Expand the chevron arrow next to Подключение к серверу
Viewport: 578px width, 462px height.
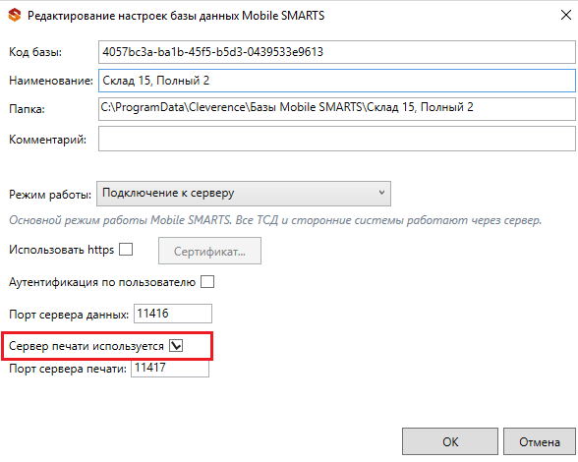381,193
